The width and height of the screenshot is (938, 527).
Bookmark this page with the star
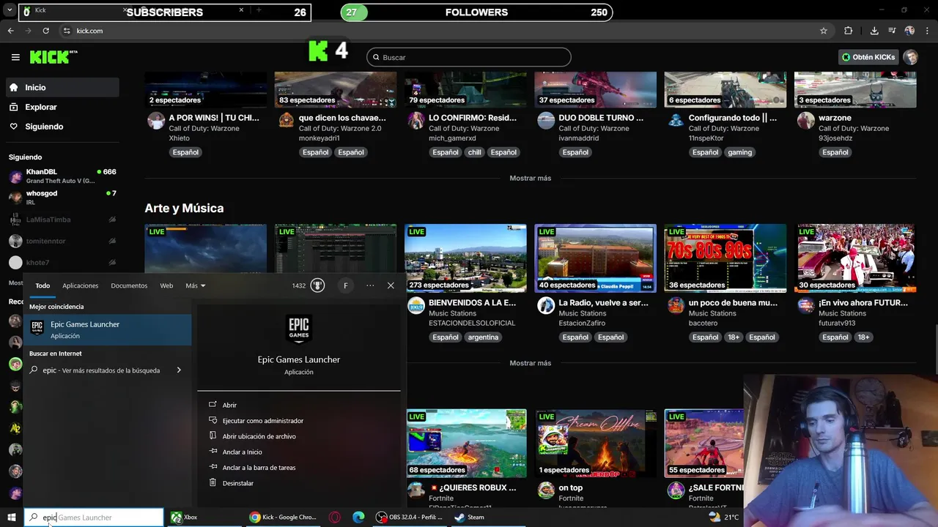tap(824, 31)
